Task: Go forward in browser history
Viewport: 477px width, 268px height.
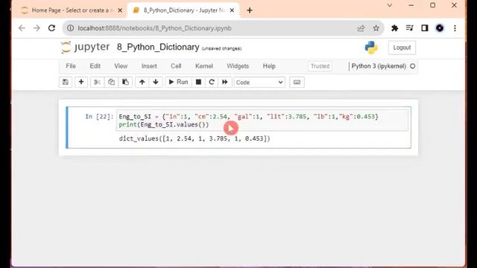Action: tap(37, 28)
